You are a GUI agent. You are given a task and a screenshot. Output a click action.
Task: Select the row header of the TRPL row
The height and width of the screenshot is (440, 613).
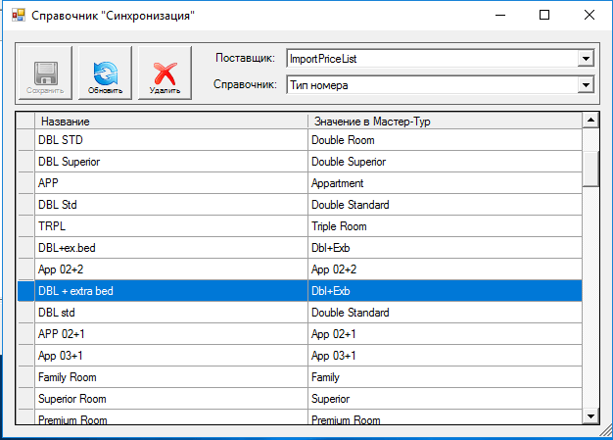point(25,226)
